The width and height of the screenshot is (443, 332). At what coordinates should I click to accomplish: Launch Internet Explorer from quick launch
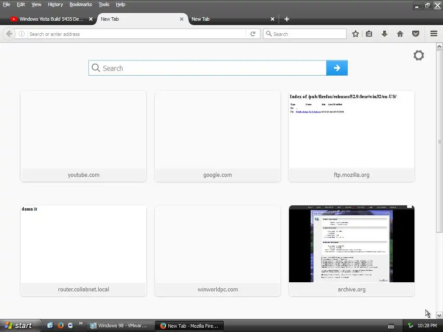point(50,325)
